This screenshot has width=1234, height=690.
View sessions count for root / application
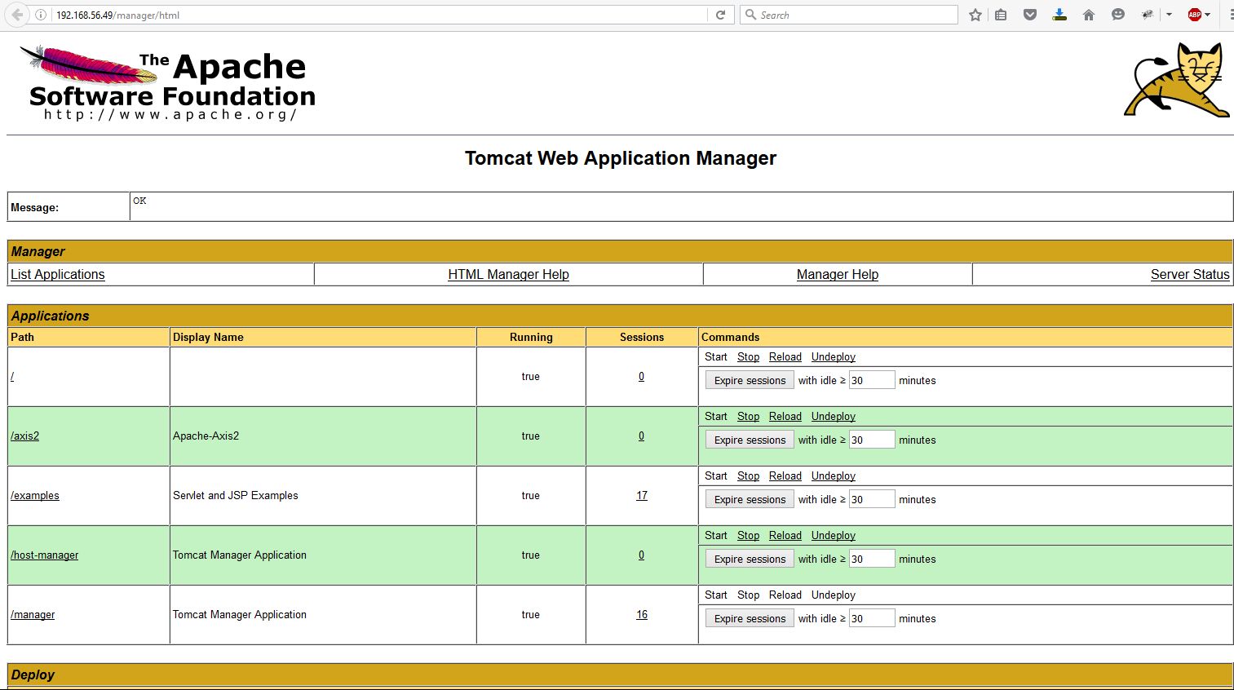point(641,377)
